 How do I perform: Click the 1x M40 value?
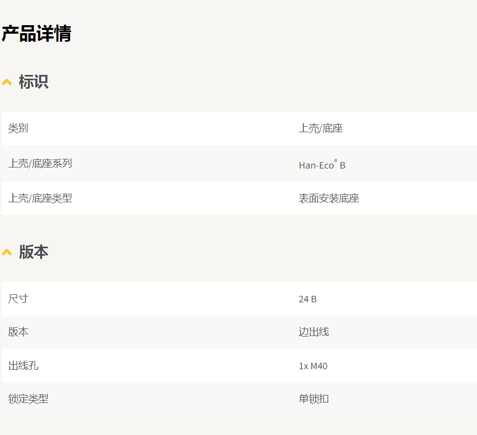pos(313,367)
